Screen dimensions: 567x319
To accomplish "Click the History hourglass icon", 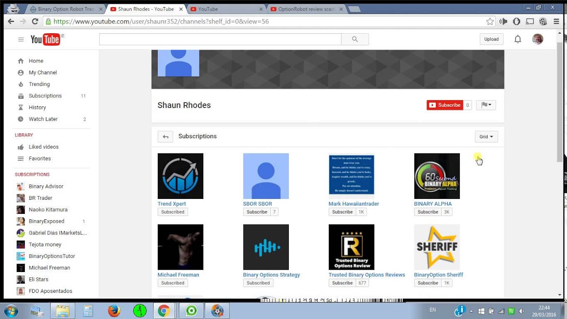I will [x=20, y=107].
